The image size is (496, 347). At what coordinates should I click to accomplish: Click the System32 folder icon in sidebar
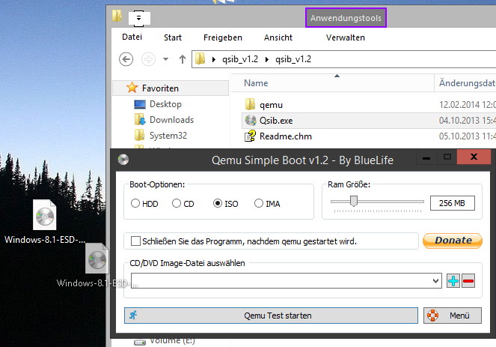(x=139, y=136)
